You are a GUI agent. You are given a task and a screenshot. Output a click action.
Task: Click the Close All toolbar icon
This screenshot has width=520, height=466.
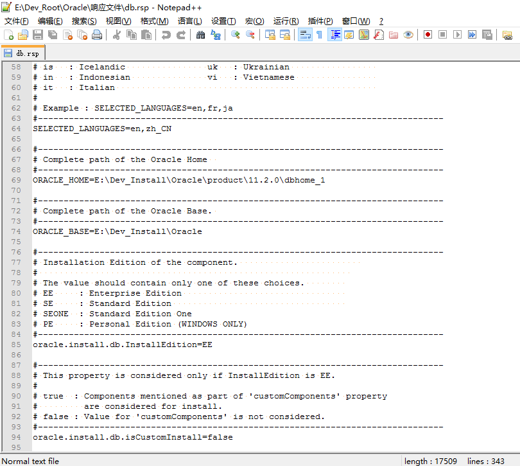tap(82, 35)
